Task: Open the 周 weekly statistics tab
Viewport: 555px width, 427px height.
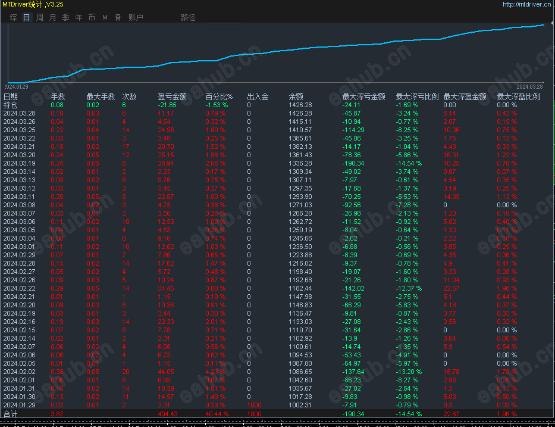Action: click(x=40, y=17)
